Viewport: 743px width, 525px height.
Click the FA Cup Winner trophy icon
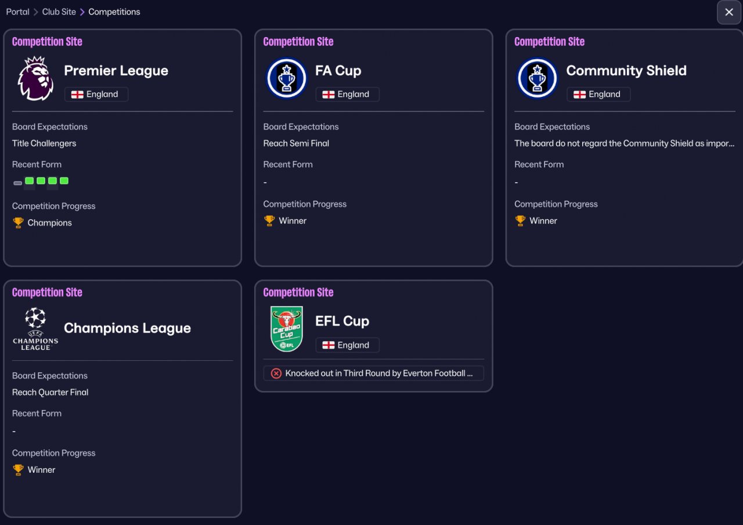pyautogui.click(x=269, y=221)
